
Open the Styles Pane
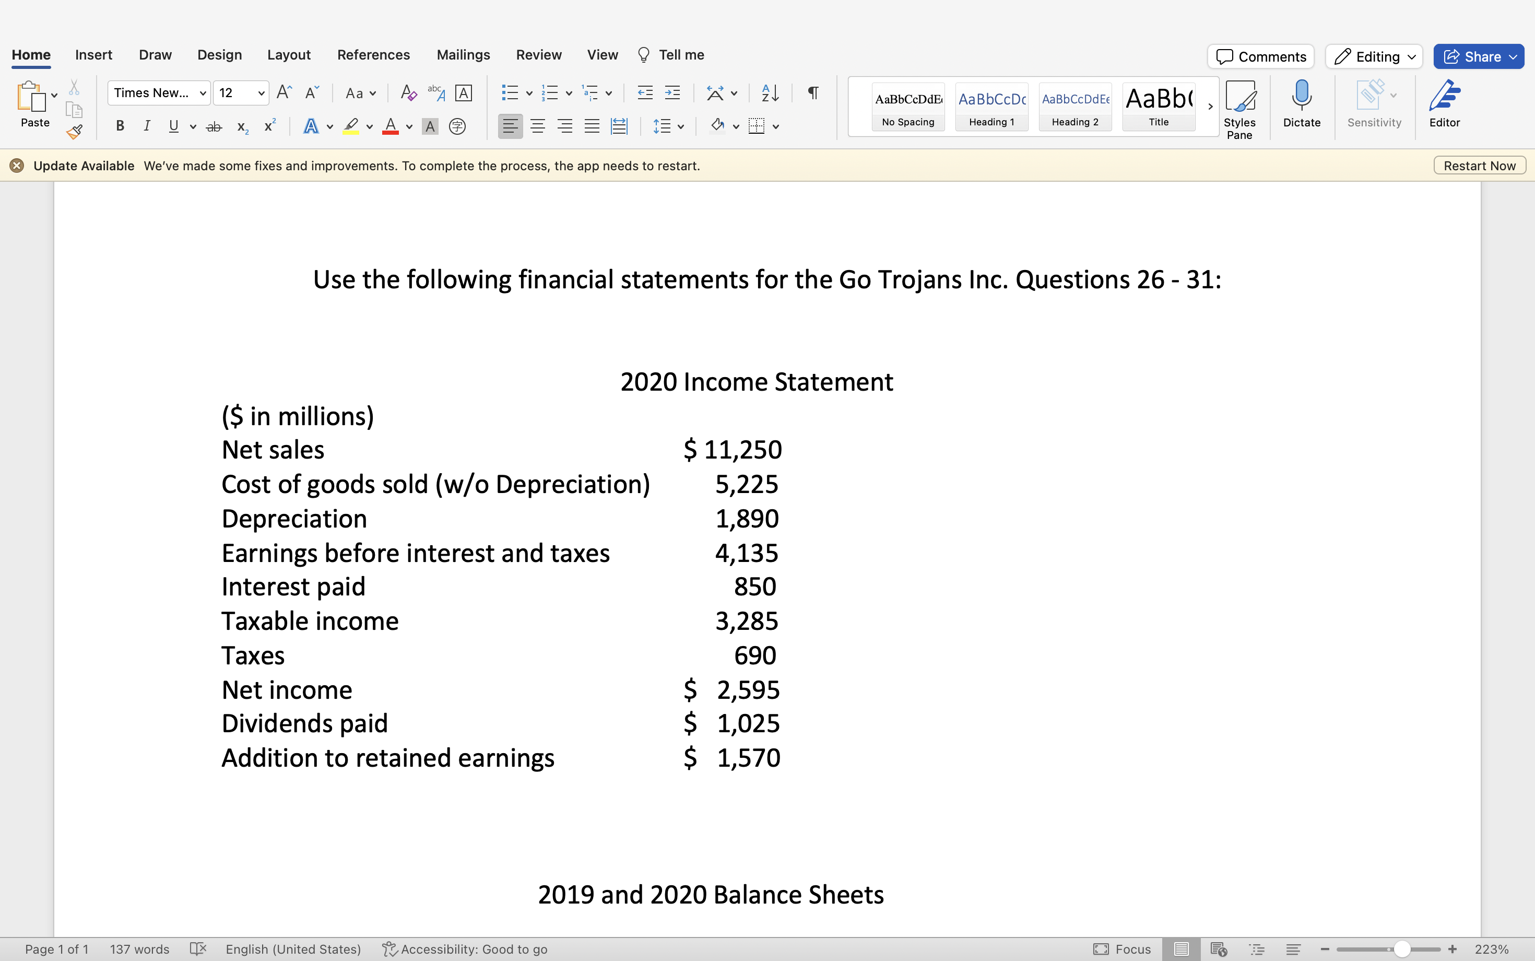(x=1239, y=109)
